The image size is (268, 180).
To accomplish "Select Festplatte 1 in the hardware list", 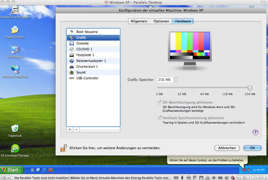I will click(93, 55).
